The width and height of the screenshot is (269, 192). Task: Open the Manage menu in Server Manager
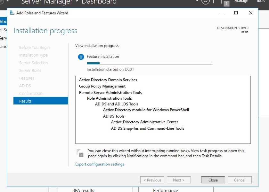pyautogui.click(x=241, y=1)
